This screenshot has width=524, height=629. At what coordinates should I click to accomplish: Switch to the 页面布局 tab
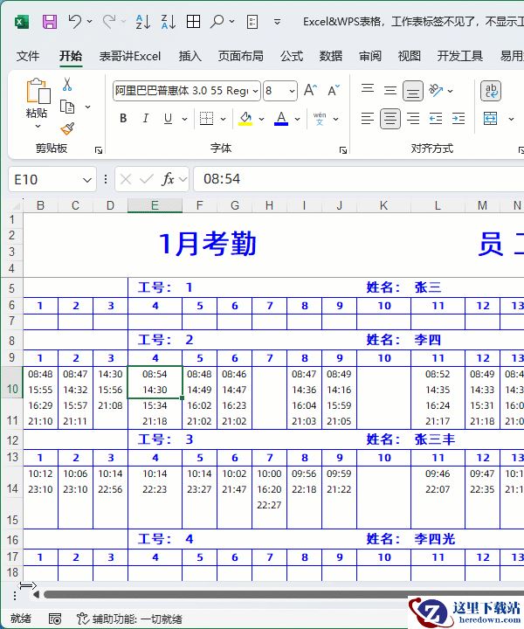click(x=240, y=56)
